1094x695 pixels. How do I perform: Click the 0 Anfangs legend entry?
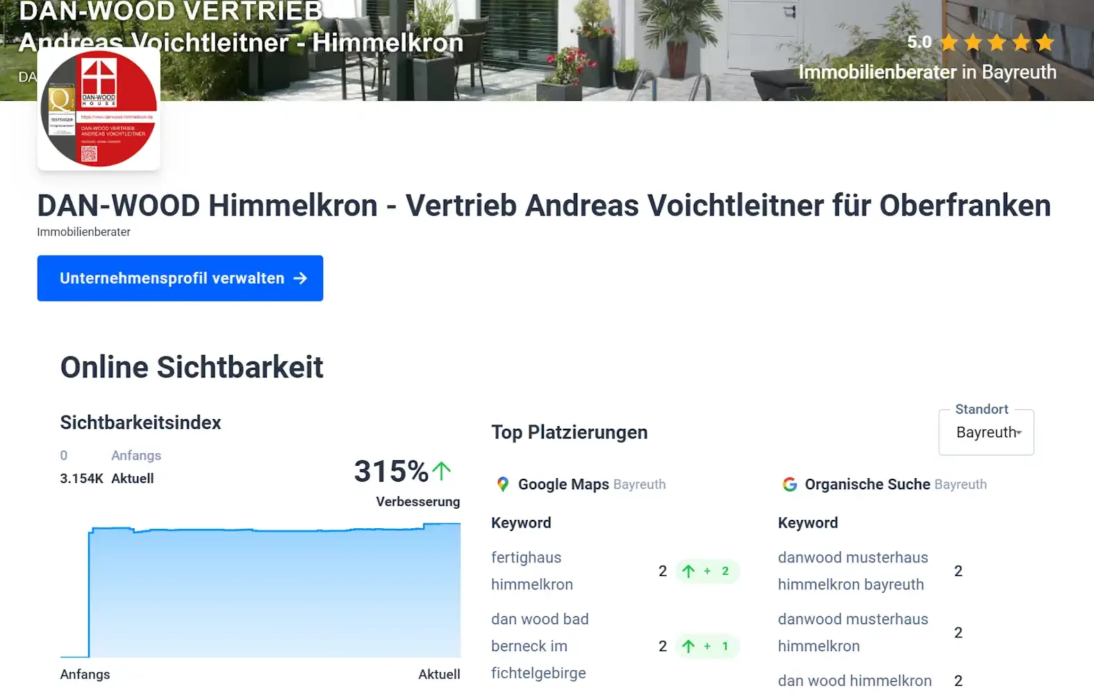[x=110, y=456]
